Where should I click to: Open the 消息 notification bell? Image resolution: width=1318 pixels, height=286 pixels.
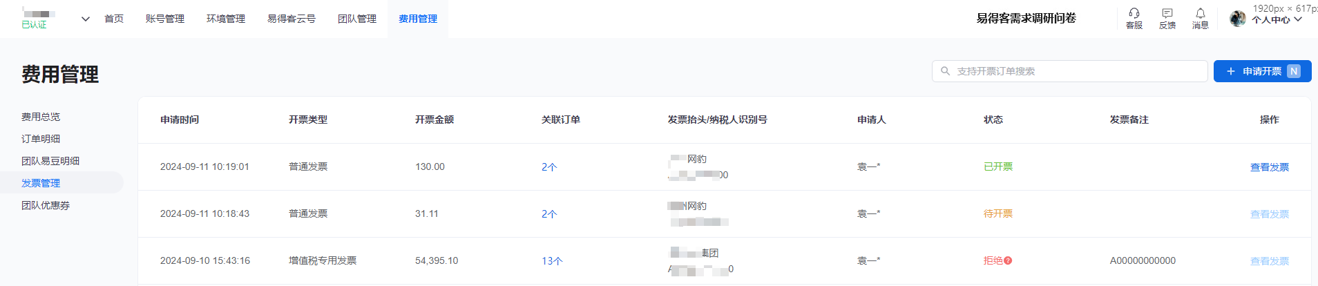click(1200, 13)
